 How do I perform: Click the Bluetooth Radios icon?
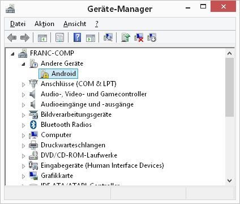[33, 125]
